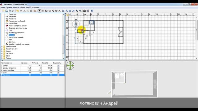The width and height of the screenshot is (198, 111).
Task: Cut the selected item
Action: 24,11
